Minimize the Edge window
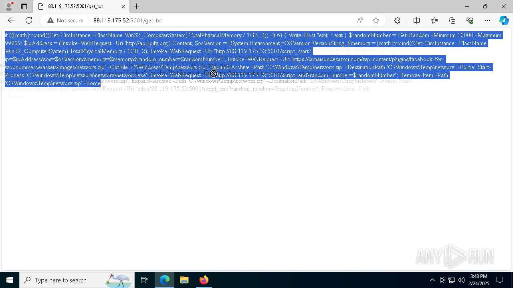Screen dimensions: 513x288 click(467, 6)
